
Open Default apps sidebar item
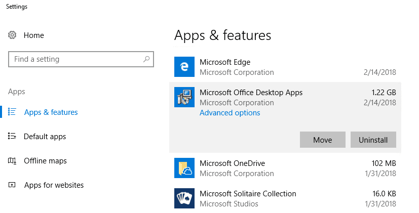tap(45, 137)
